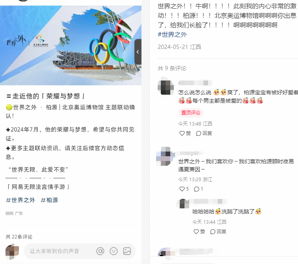Like the 哈哈哈哈 reply at 13:44
Viewport: 298px width, 264px height.
(199, 232)
